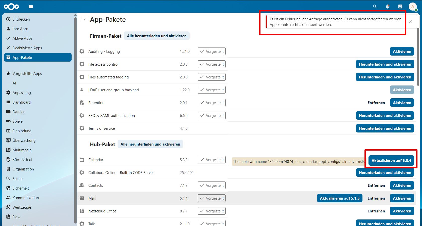The height and width of the screenshot is (226, 422).
Task: Remove the Nextcloud Office app
Action: tap(376, 211)
